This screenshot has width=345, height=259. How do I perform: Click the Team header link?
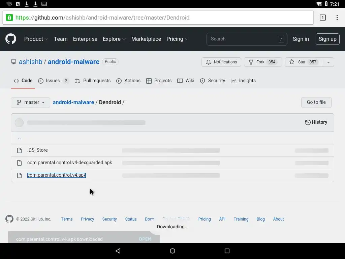point(61,39)
